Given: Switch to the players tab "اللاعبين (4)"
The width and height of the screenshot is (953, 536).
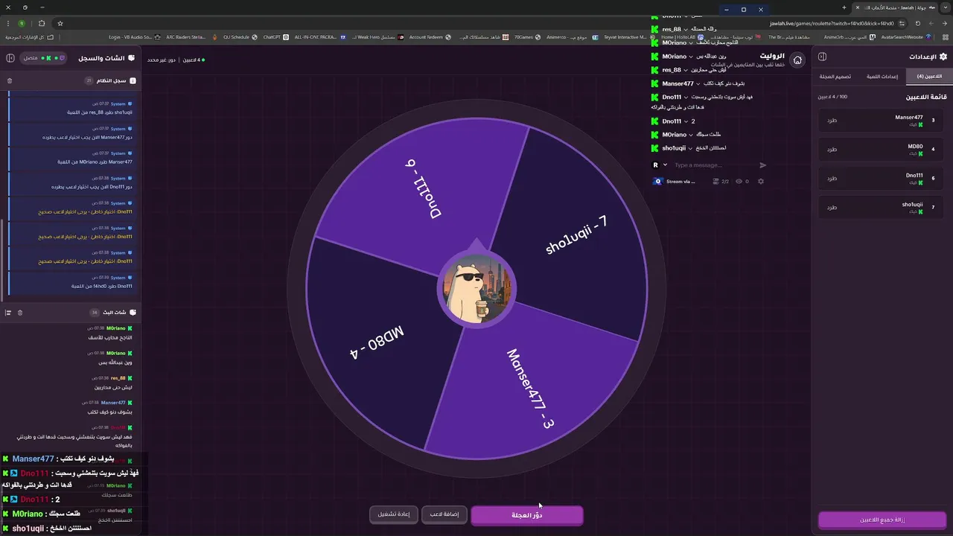Looking at the screenshot, I should pos(929,77).
